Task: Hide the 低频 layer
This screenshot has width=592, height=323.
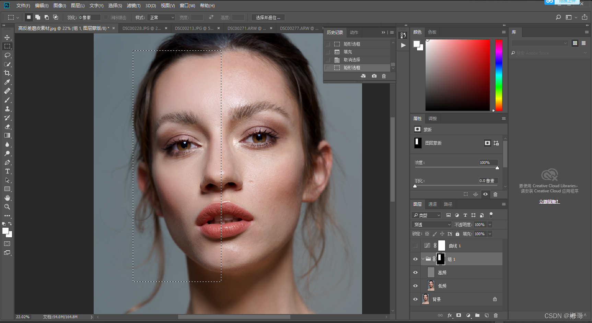Action: click(x=415, y=286)
